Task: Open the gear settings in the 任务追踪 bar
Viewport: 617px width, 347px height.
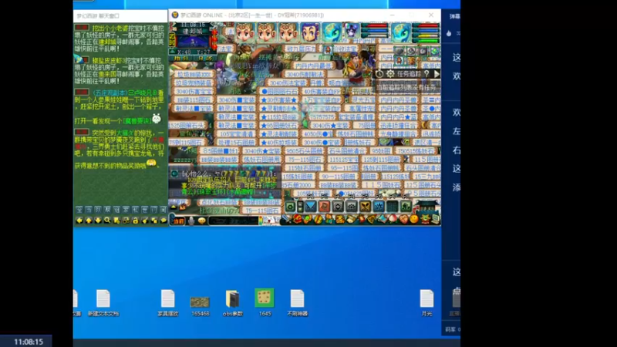Action: click(x=390, y=74)
